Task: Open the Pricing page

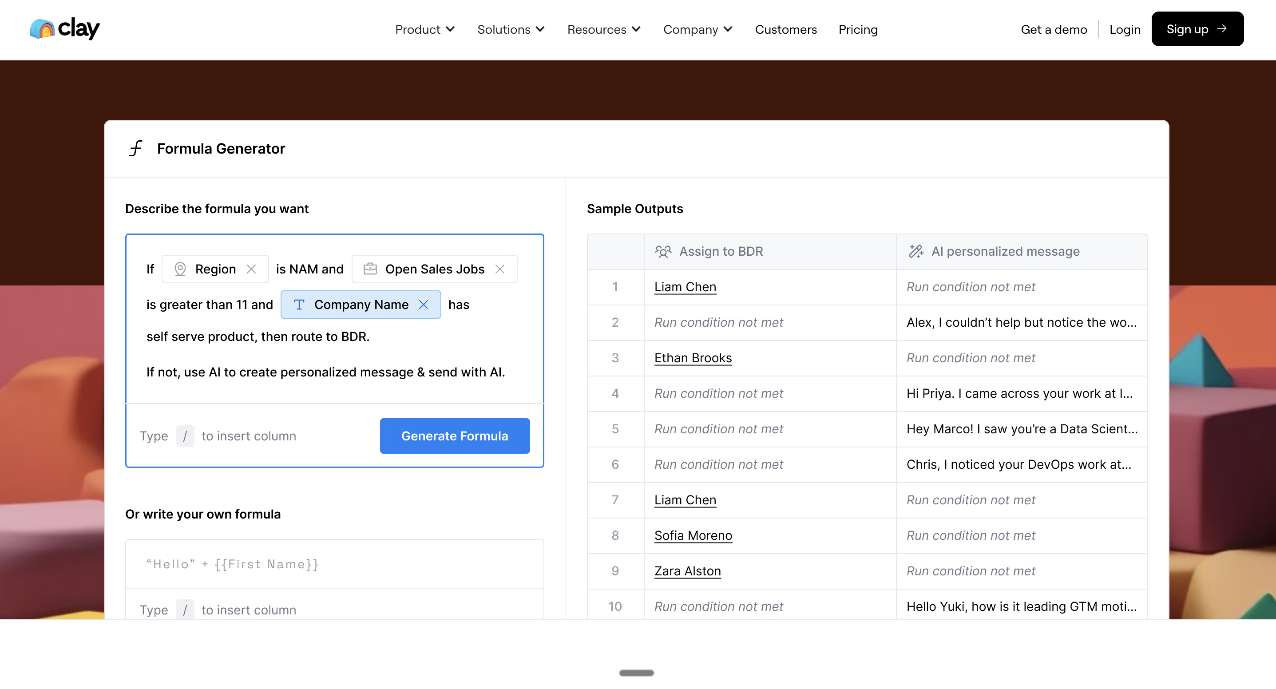Action: click(858, 30)
